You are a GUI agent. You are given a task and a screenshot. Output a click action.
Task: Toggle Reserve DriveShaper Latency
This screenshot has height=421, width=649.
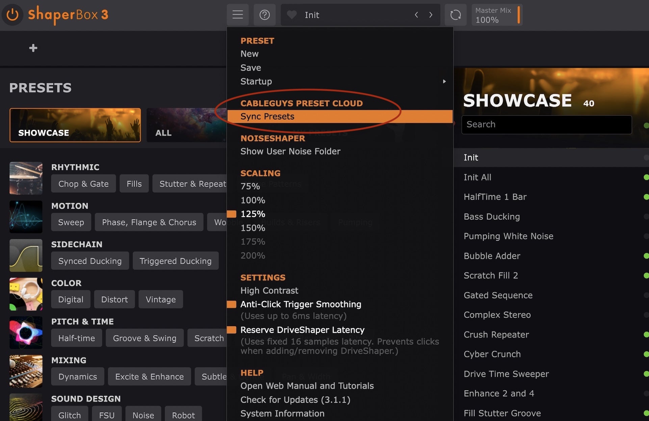[302, 330]
